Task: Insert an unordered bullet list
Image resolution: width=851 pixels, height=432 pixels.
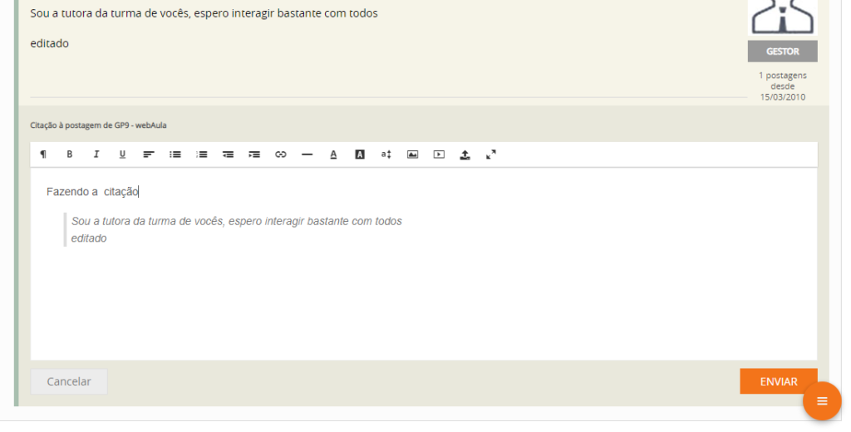Action: 175,155
